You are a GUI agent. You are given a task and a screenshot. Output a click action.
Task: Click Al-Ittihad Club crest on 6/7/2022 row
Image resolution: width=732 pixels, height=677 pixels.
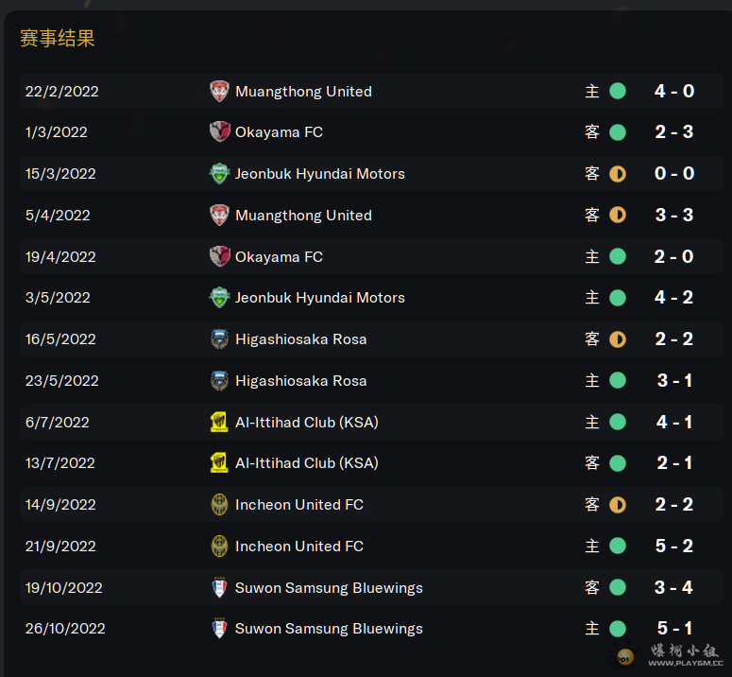coord(219,422)
